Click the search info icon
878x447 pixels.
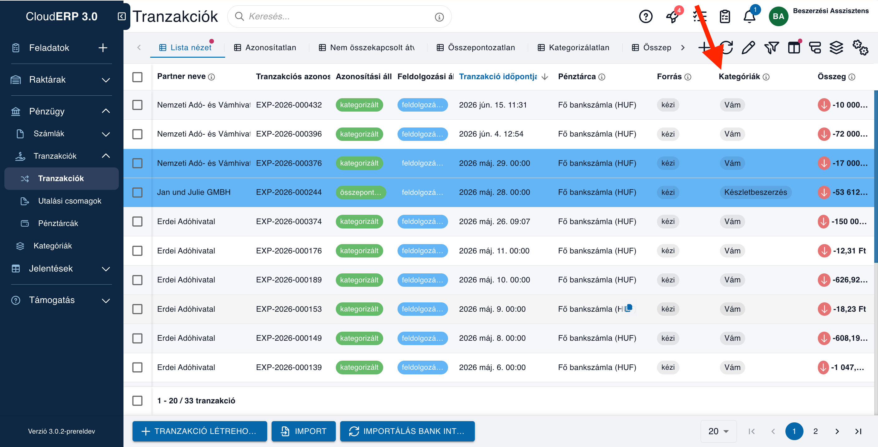(x=439, y=17)
